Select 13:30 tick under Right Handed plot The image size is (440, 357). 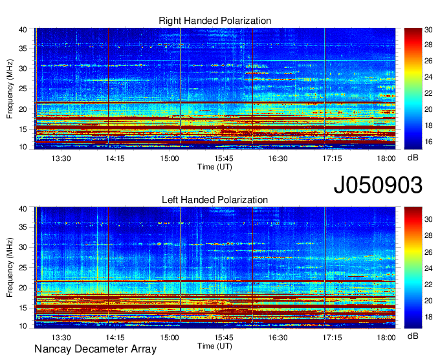(61, 158)
